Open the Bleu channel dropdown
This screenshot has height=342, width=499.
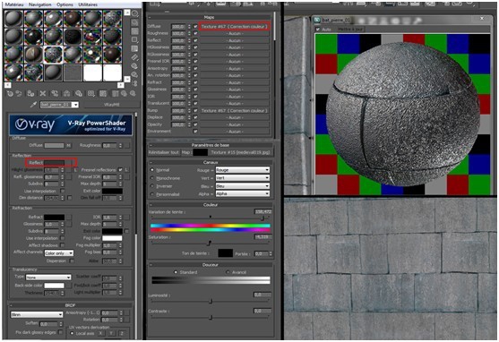(x=243, y=186)
